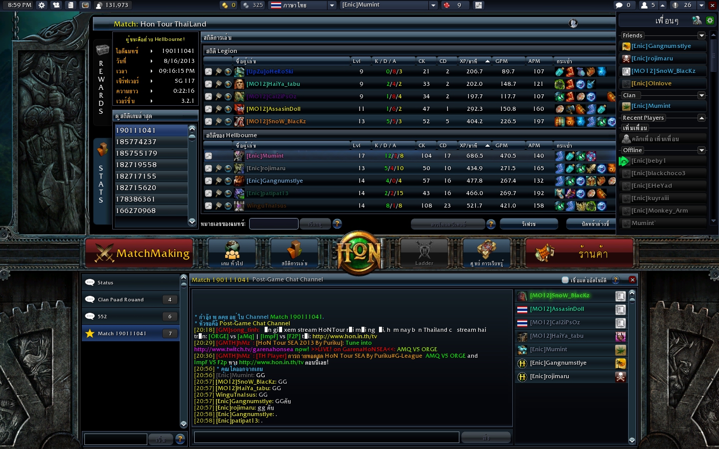This screenshot has height=449, width=719.
Task: Toggle the auto-connect checkbox in chat header
Action: (565, 280)
